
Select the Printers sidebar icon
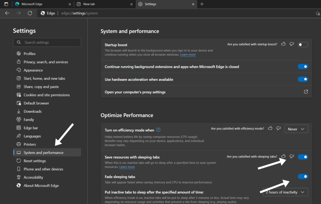click(x=19, y=144)
